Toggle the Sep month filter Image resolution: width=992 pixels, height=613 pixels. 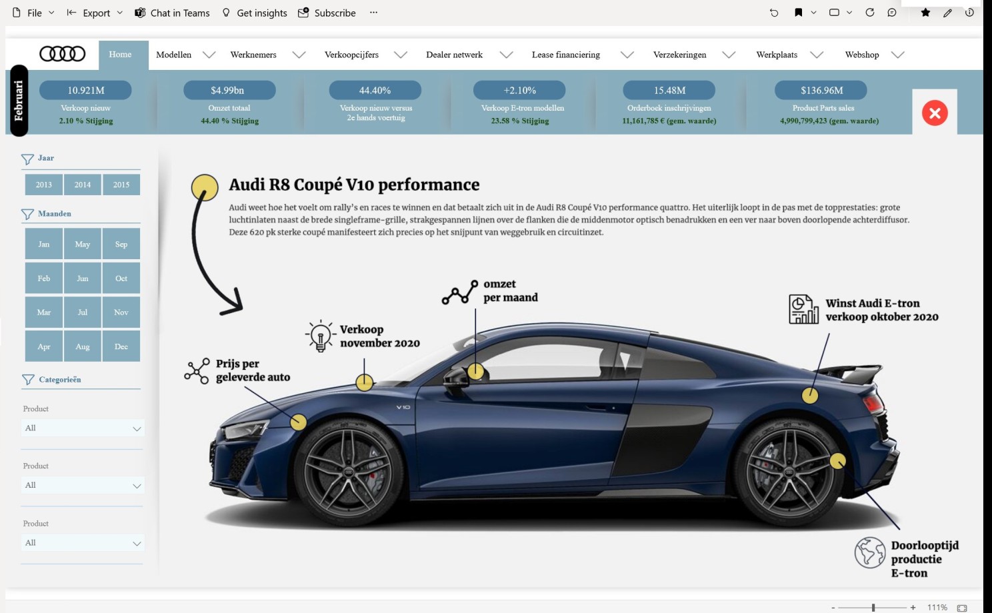[121, 244]
